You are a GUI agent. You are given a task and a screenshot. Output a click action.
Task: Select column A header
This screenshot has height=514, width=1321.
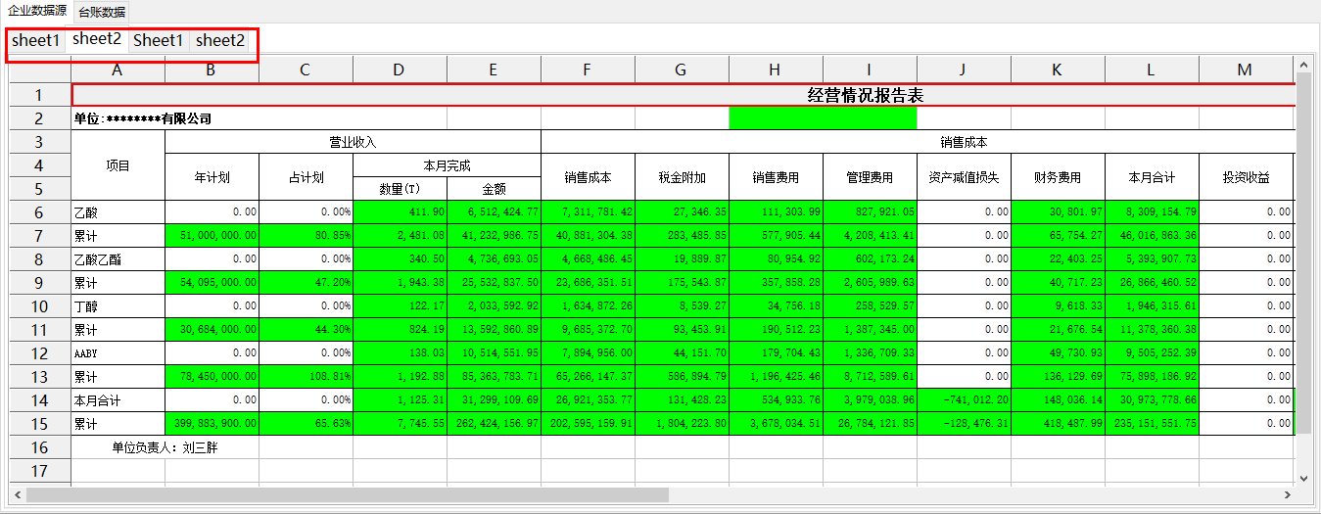point(118,70)
